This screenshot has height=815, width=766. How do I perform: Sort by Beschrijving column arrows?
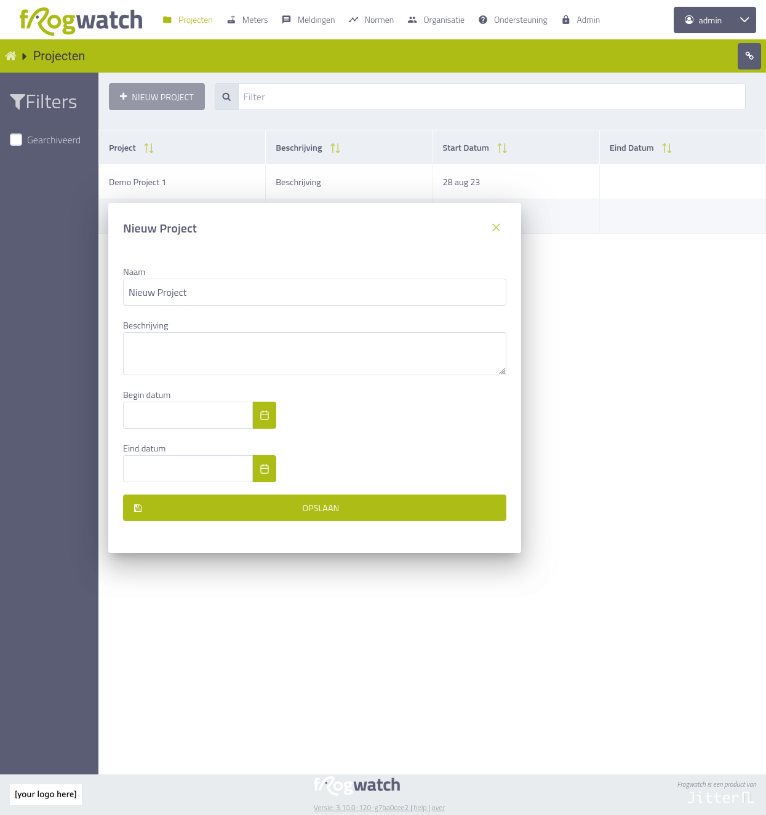point(335,148)
